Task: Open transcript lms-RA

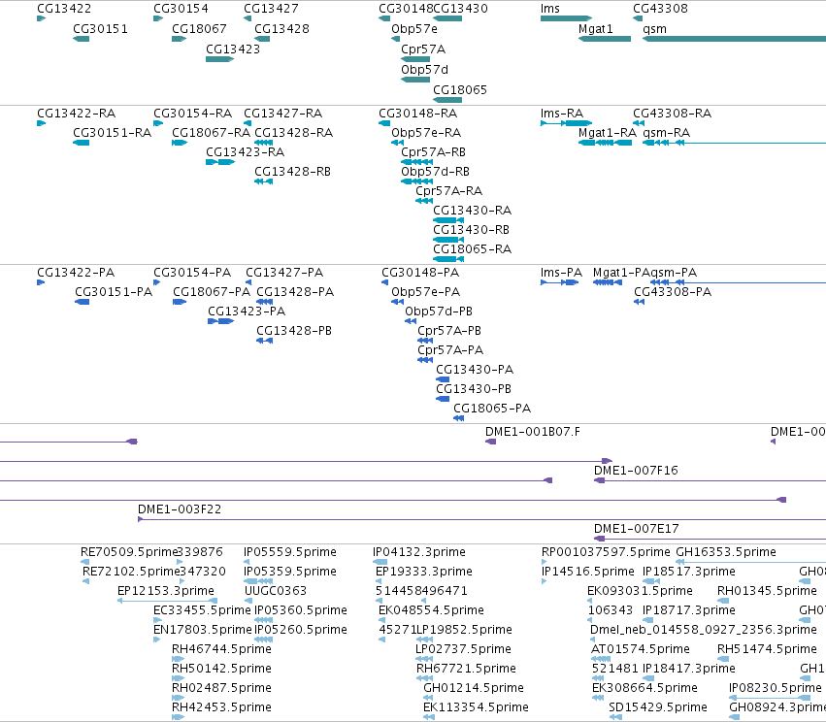Action: pos(566,123)
